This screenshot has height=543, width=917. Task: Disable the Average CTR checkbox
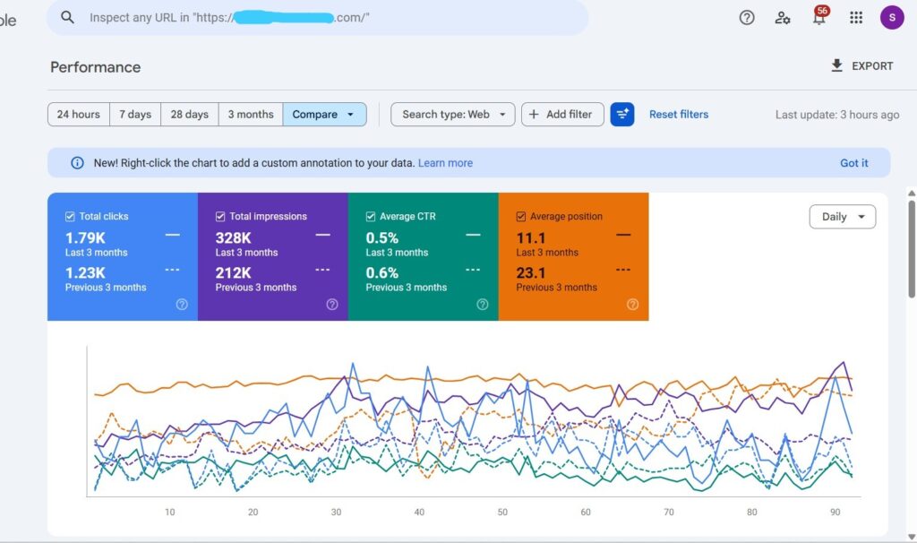point(371,217)
